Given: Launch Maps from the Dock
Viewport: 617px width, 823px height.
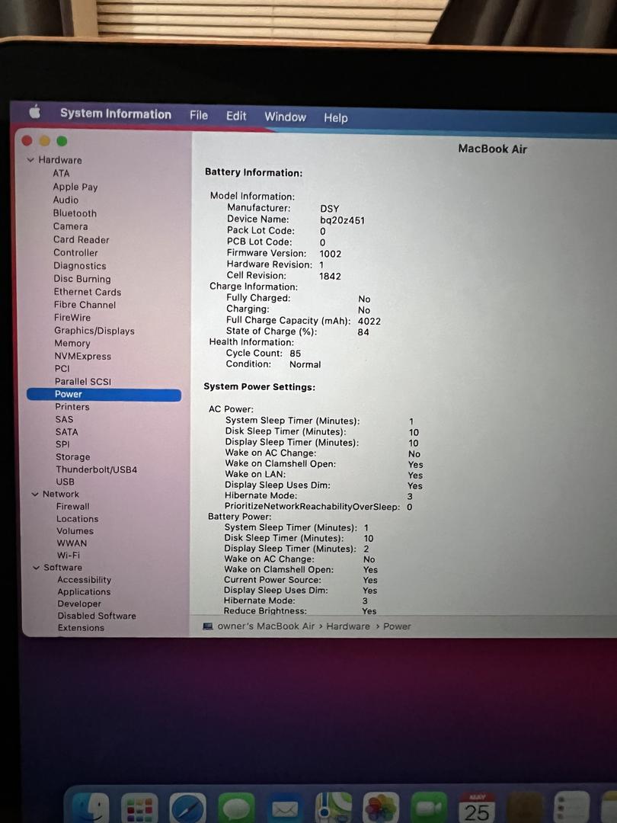Looking at the screenshot, I should [x=333, y=809].
